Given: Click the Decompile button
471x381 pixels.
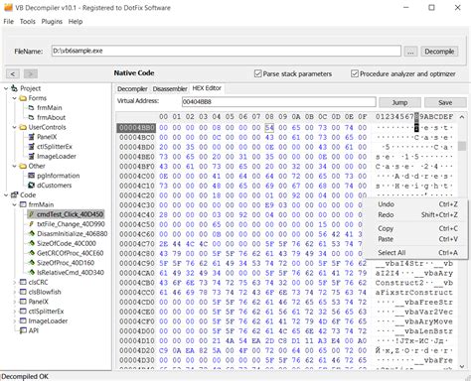Looking at the screenshot, I should pos(439,52).
